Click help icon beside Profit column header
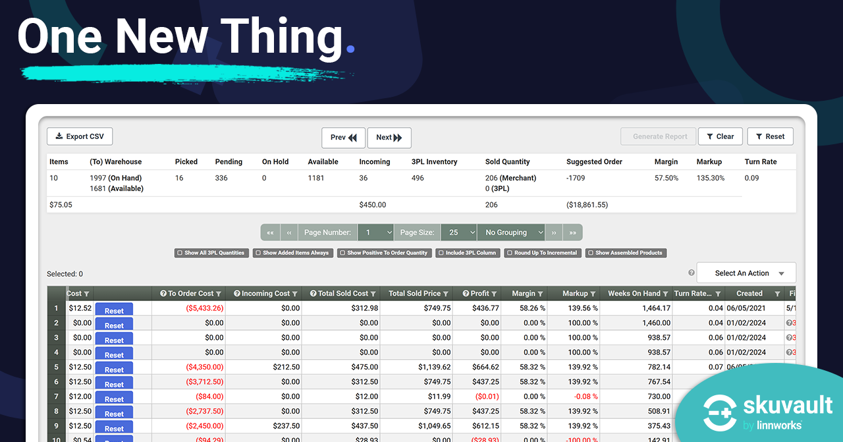 (x=466, y=294)
